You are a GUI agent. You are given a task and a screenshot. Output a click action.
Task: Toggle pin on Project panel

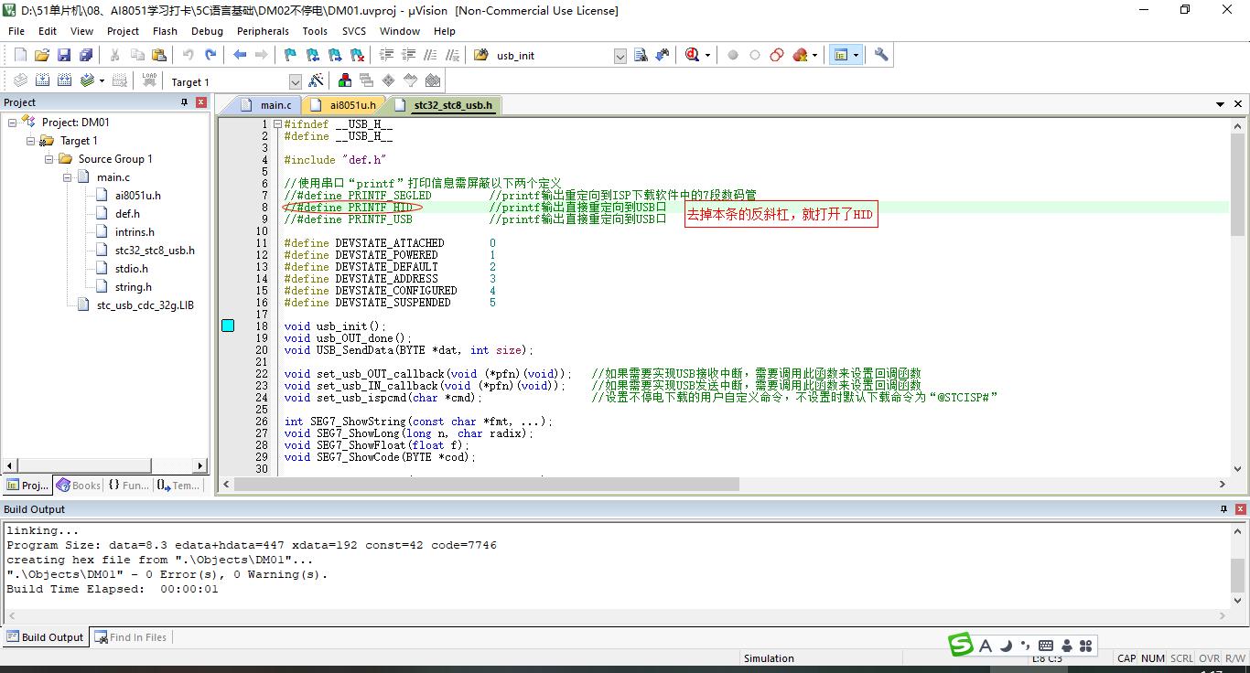(184, 102)
